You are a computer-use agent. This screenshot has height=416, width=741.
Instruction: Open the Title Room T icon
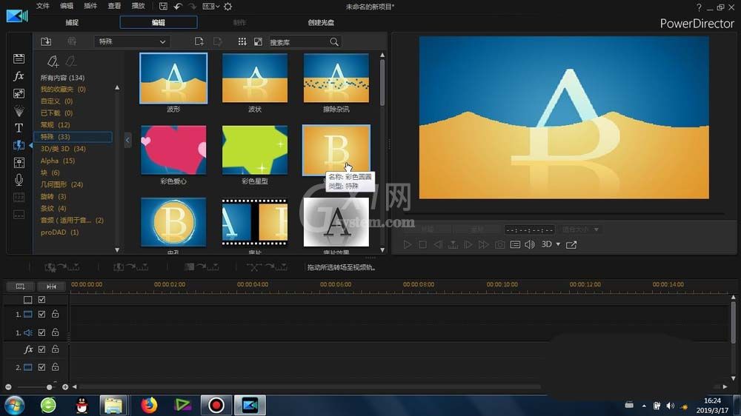click(x=19, y=128)
